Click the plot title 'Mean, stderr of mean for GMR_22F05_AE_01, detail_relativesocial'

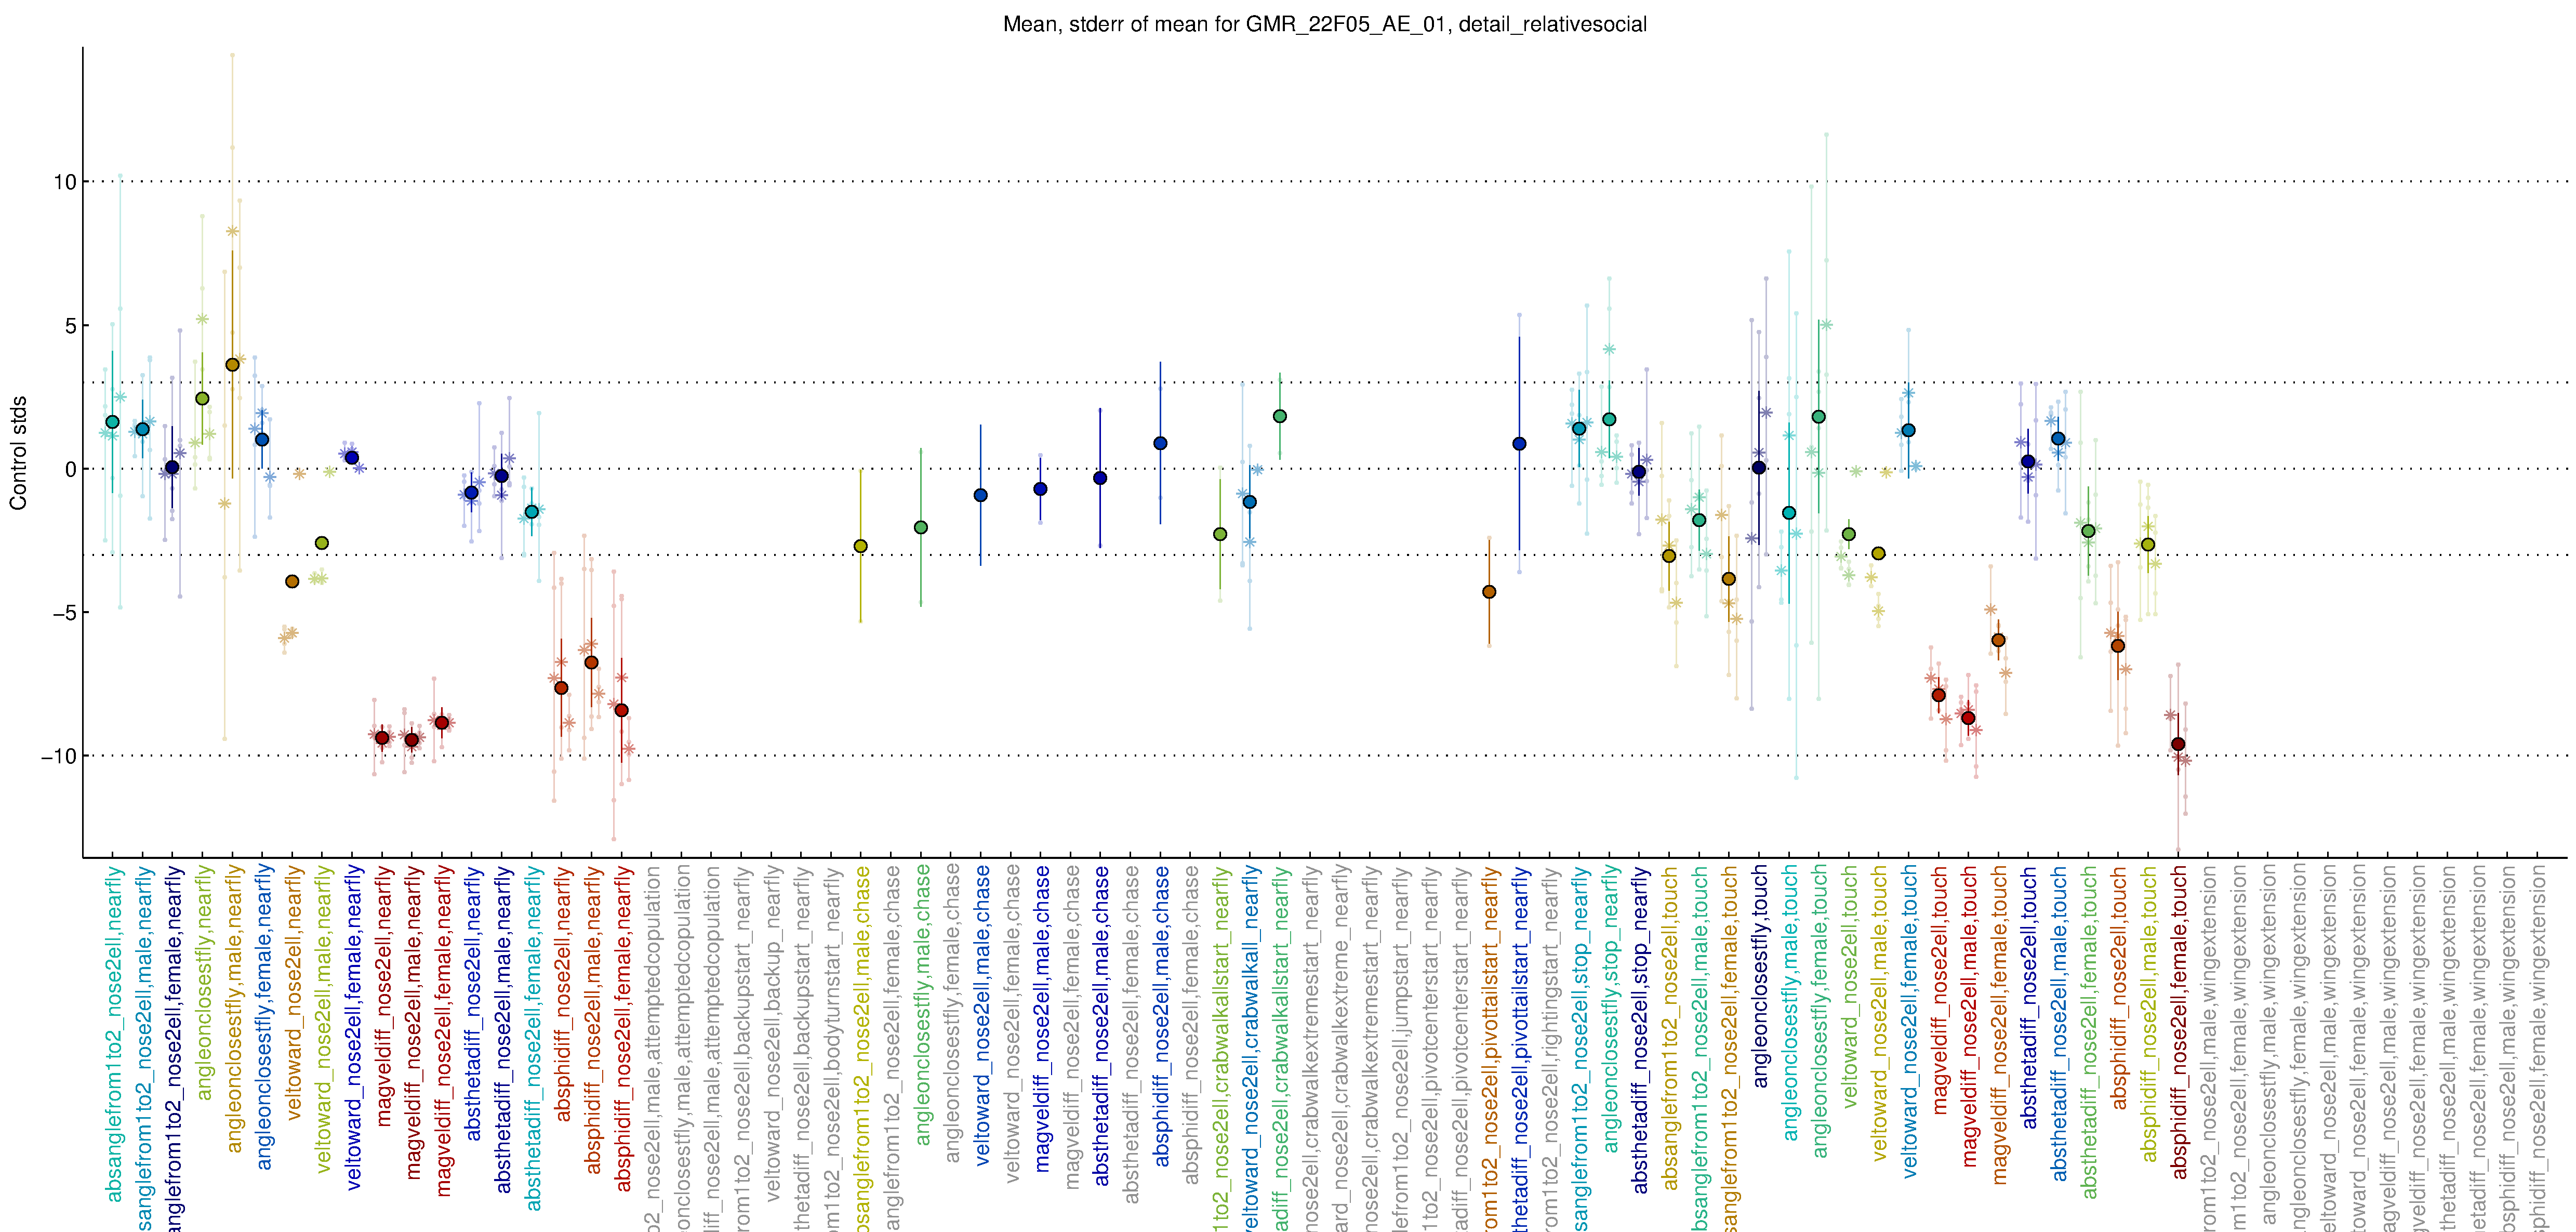point(1324,24)
